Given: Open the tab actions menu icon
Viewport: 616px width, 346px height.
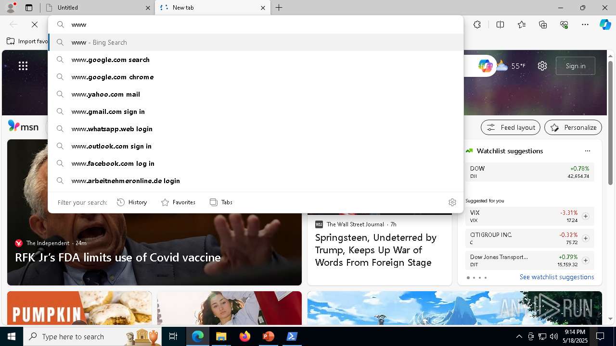Looking at the screenshot, I should 29,8.
